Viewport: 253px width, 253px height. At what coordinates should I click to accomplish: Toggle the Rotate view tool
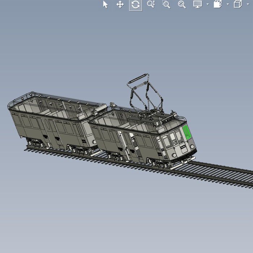pyautogui.click(x=136, y=4)
